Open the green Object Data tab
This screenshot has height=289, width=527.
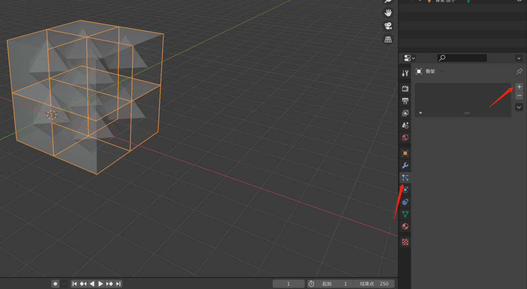[x=405, y=214]
